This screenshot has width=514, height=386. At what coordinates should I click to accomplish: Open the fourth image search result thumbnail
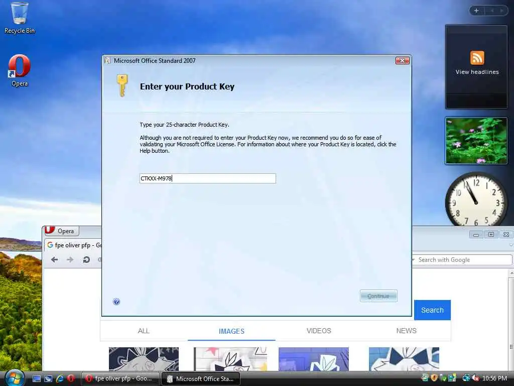click(404, 359)
